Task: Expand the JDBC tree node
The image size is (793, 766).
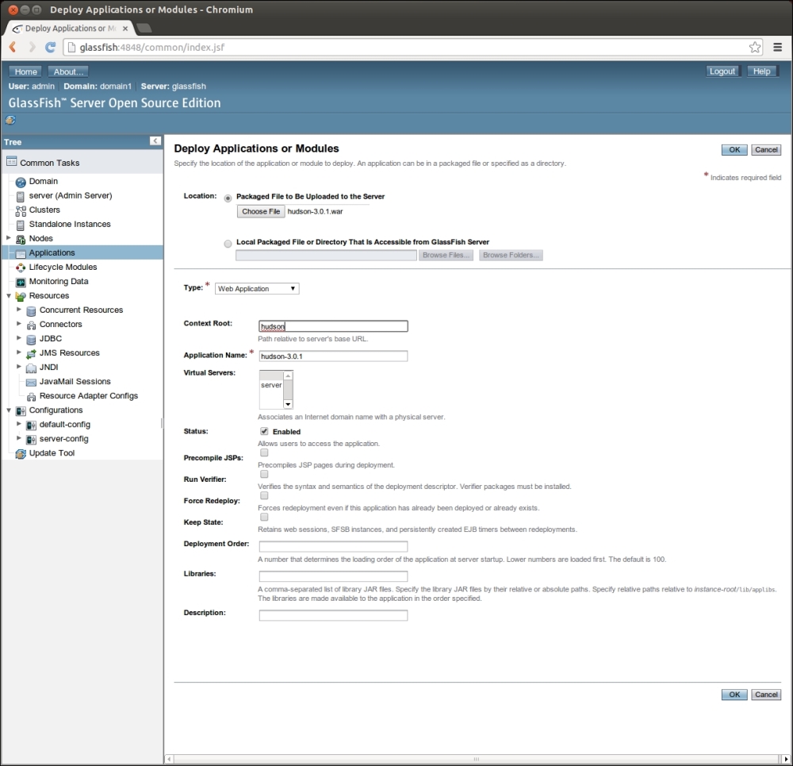Action: point(19,338)
